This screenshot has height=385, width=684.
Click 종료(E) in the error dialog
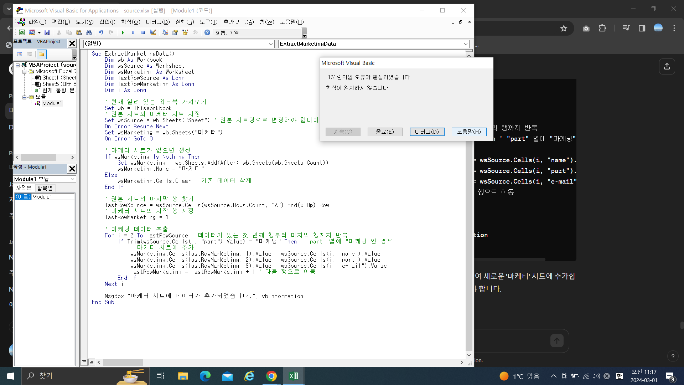385,132
